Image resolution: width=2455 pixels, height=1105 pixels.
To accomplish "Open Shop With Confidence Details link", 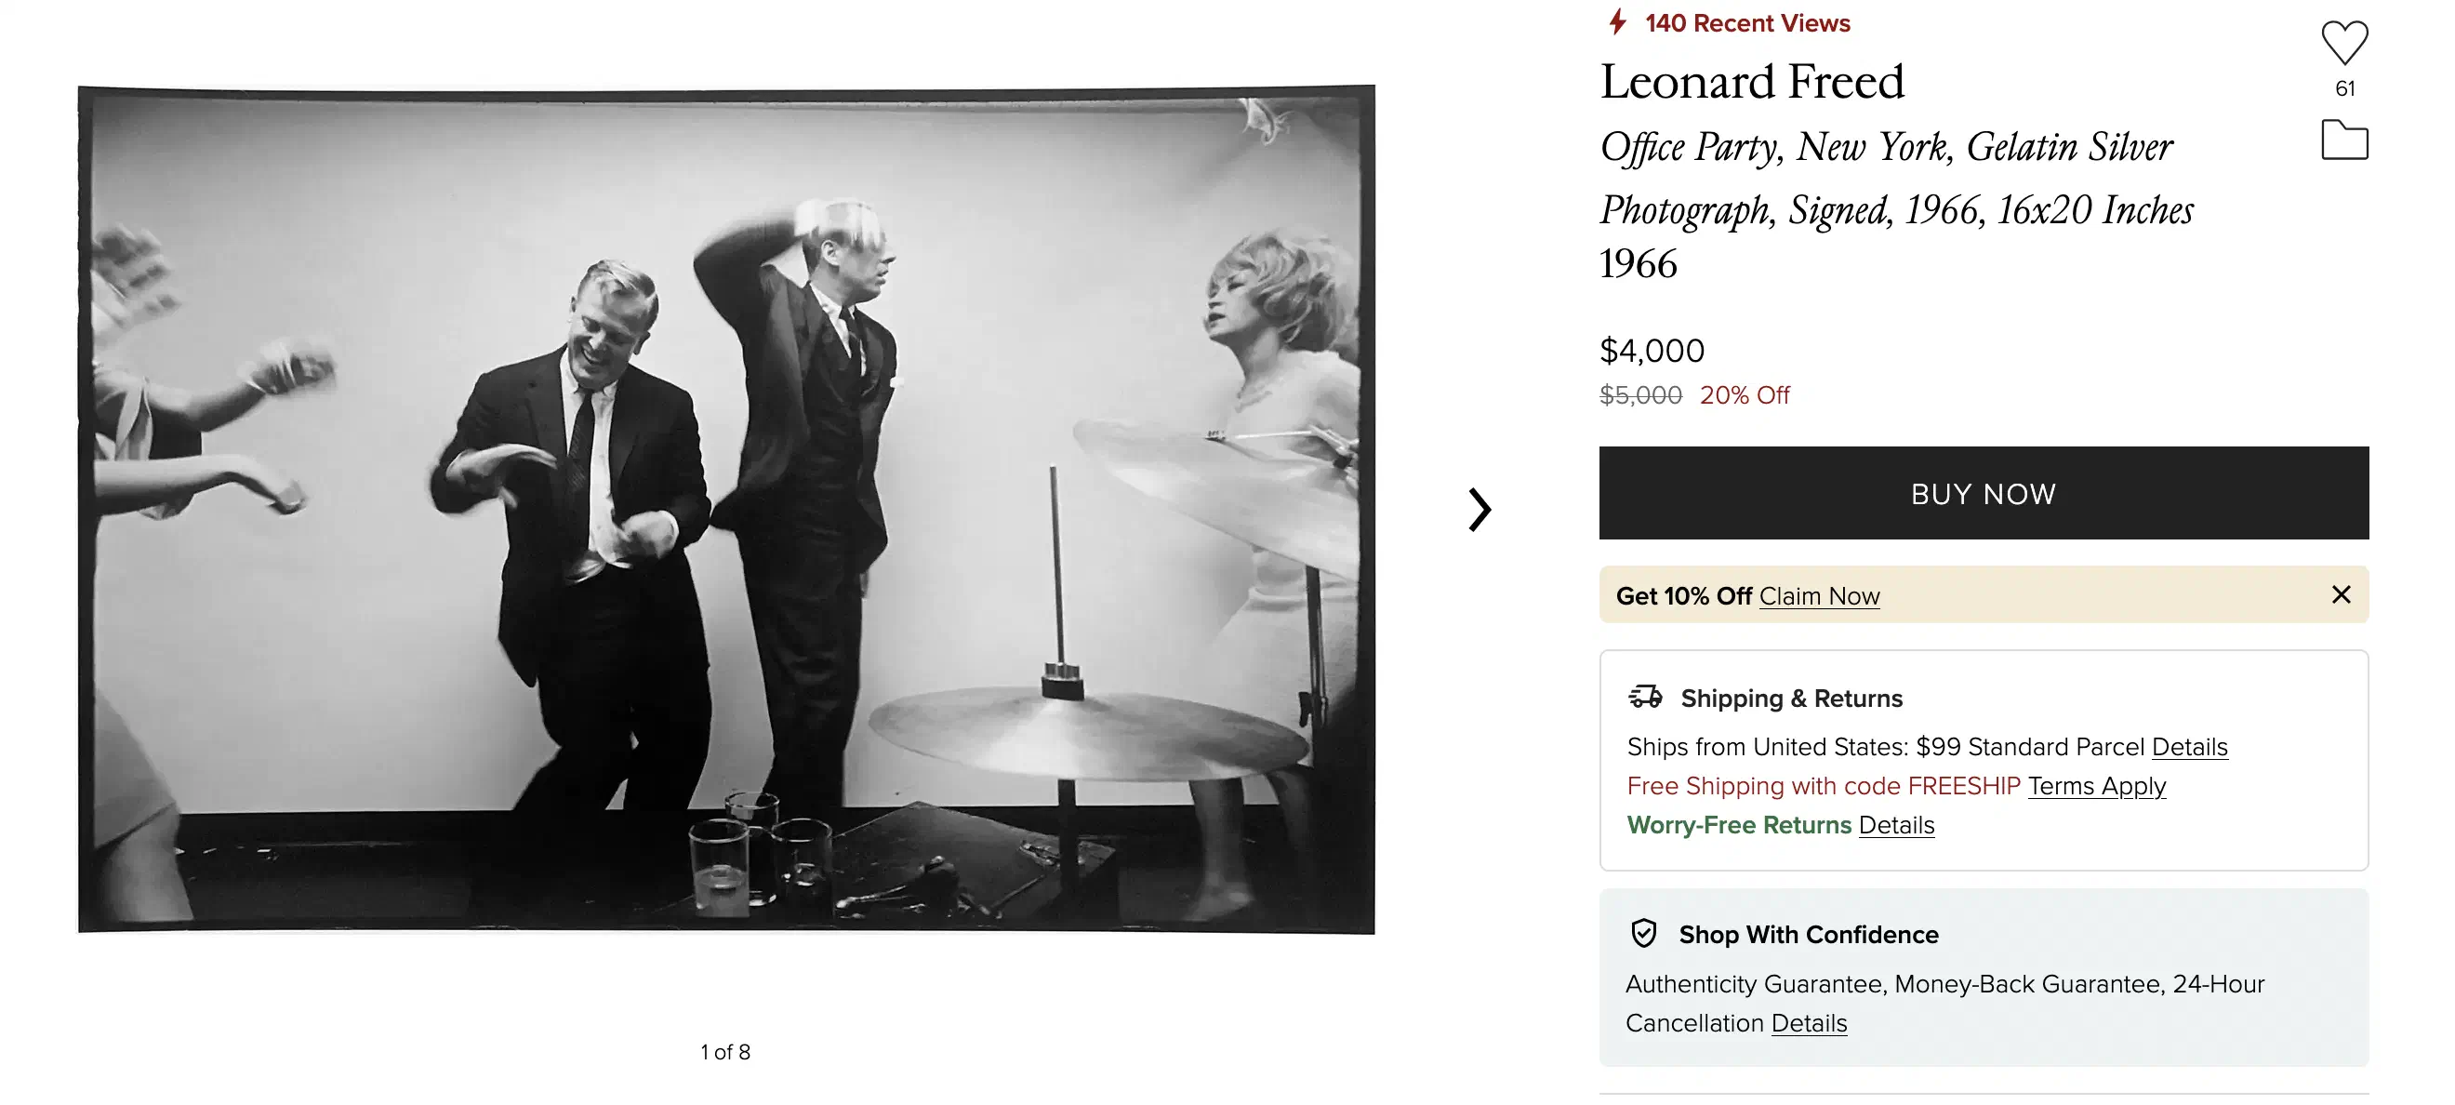I will click(x=1808, y=1023).
